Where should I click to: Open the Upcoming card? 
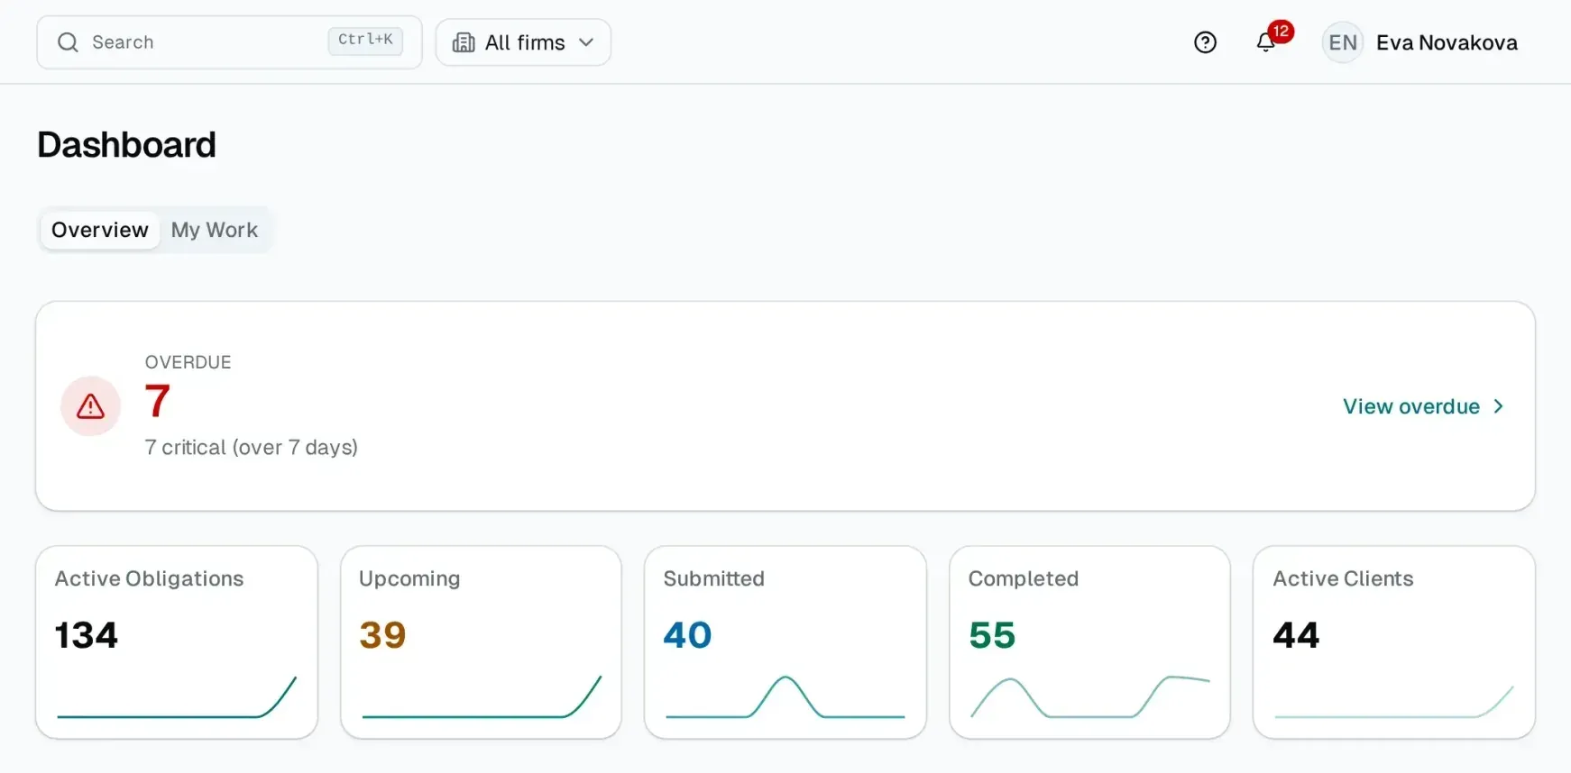pyautogui.click(x=481, y=642)
